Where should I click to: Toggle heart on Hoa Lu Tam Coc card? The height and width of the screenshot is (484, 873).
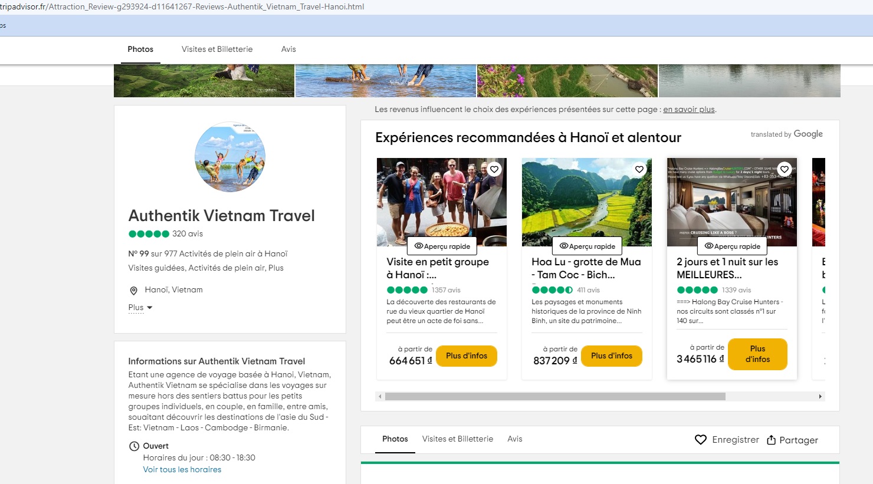[639, 170]
